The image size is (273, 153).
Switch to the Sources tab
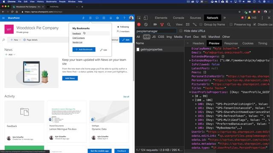pyautogui.click(x=195, y=18)
